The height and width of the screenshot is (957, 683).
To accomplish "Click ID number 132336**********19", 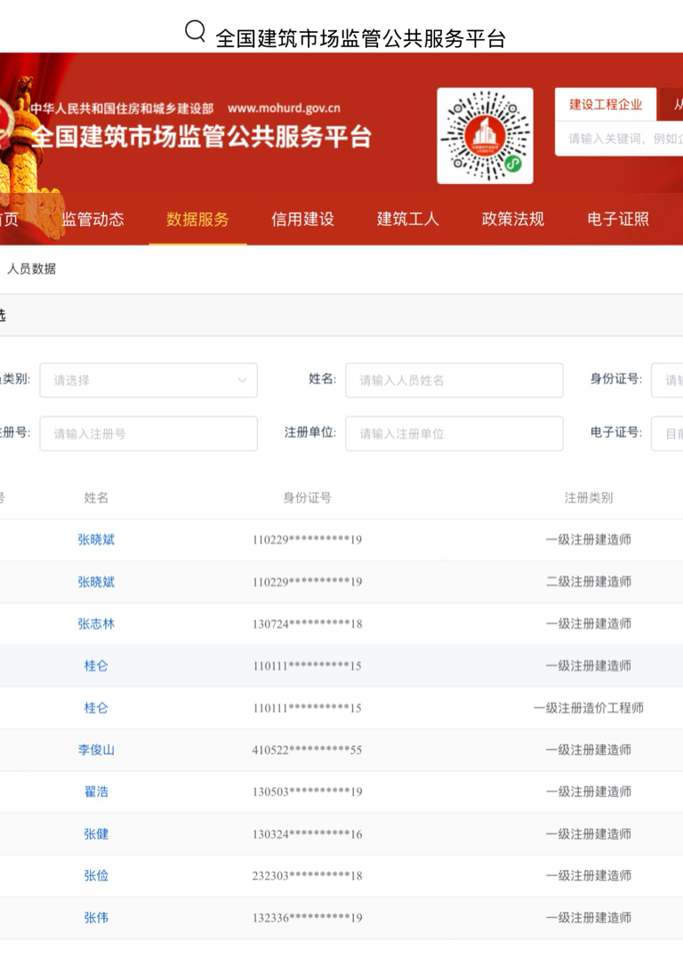I will (307, 917).
